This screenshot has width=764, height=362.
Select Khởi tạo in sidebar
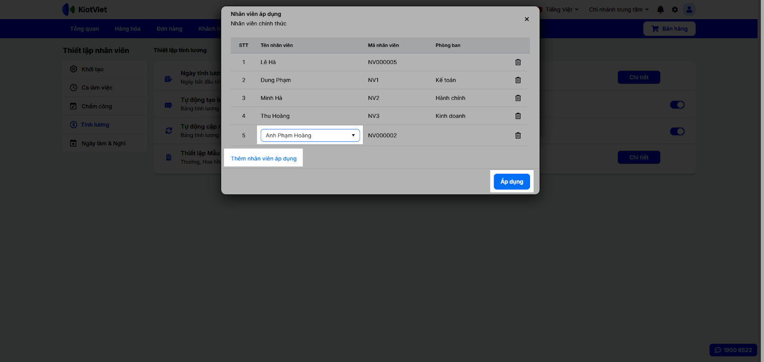tap(105, 69)
